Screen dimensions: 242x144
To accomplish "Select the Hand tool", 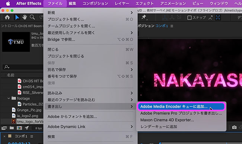I will (x=25, y=17).
